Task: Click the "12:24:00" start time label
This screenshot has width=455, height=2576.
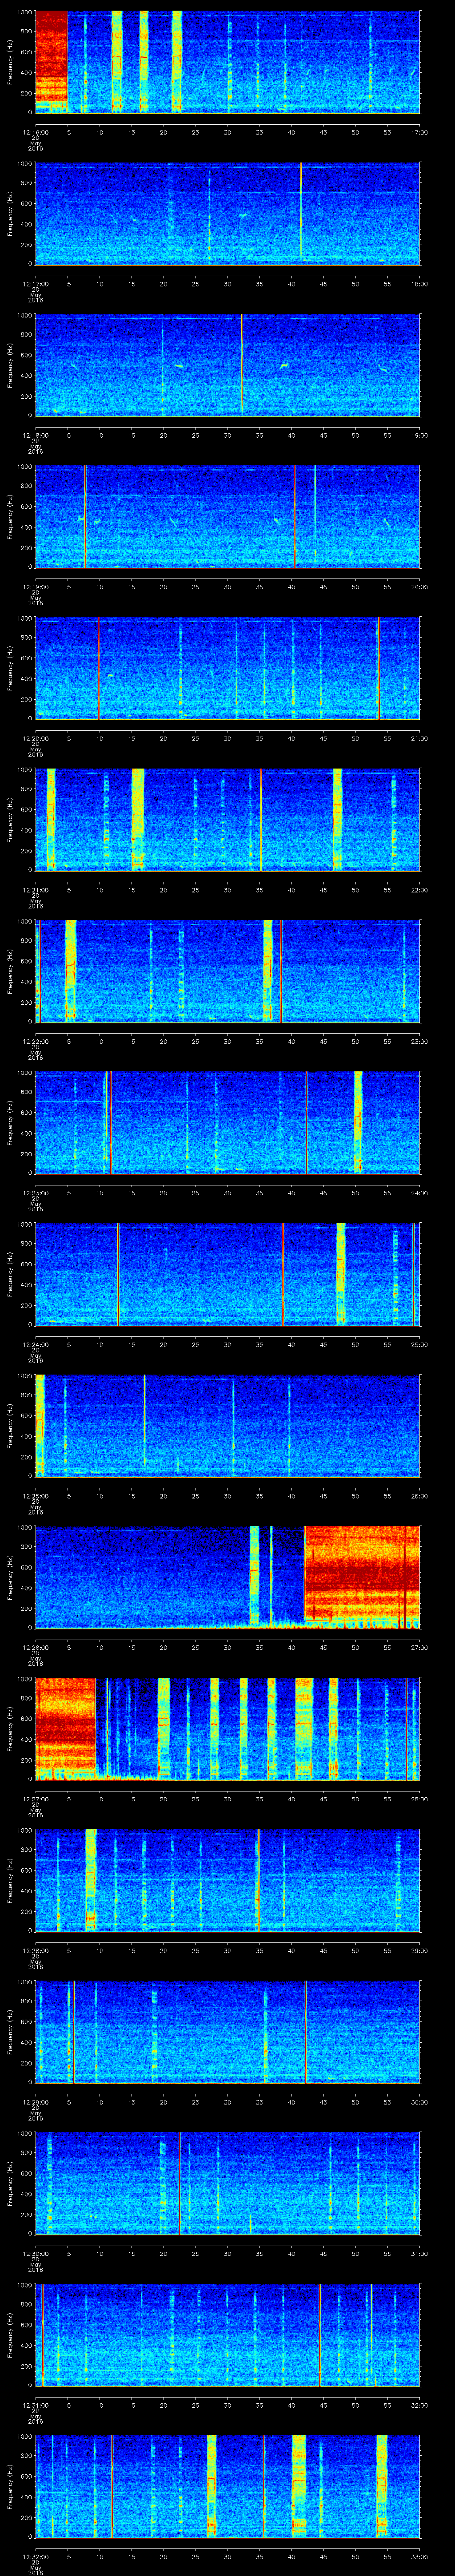Action: (36, 1344)
